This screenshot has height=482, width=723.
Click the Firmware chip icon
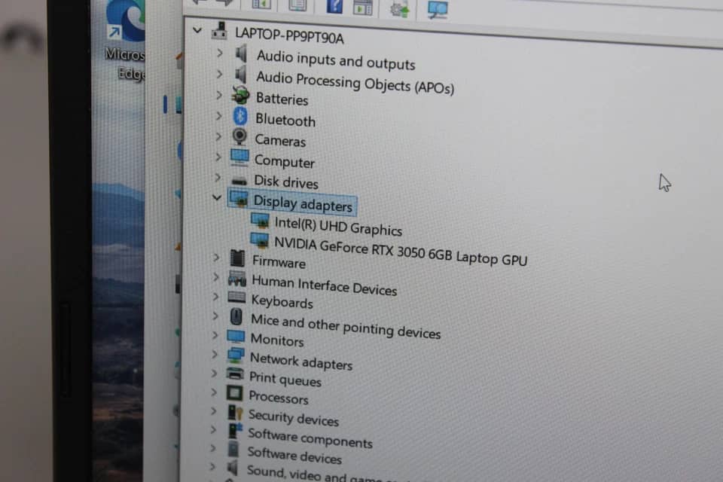point(237,258)
